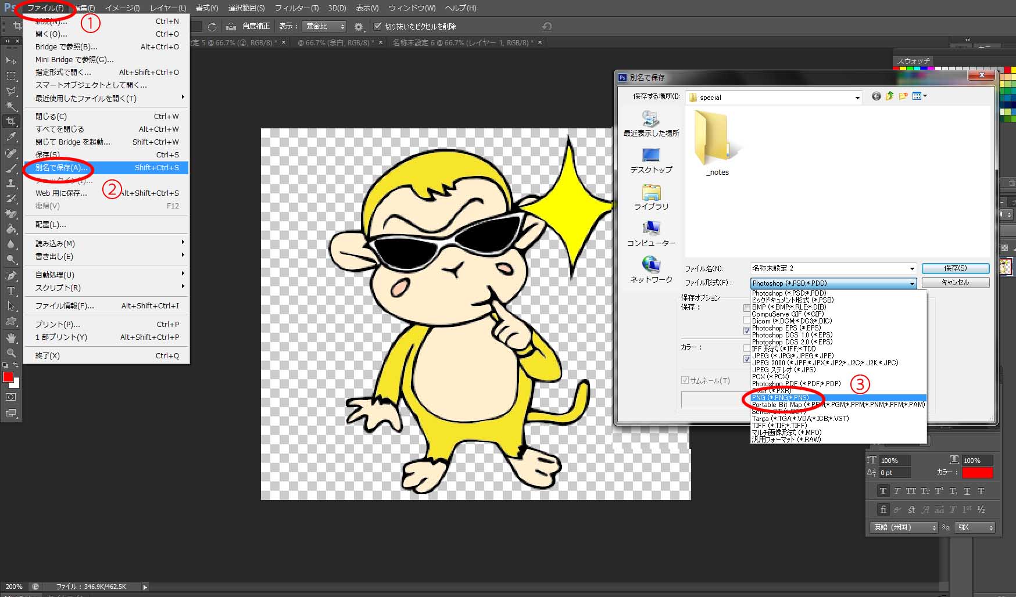Go up one folder level in dialog
The width and height of the screenshot is (1016, 597).
click(889, 96)
